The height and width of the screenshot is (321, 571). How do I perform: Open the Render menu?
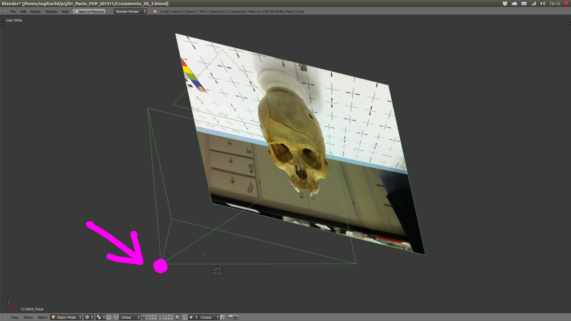[x=35, y=12]
